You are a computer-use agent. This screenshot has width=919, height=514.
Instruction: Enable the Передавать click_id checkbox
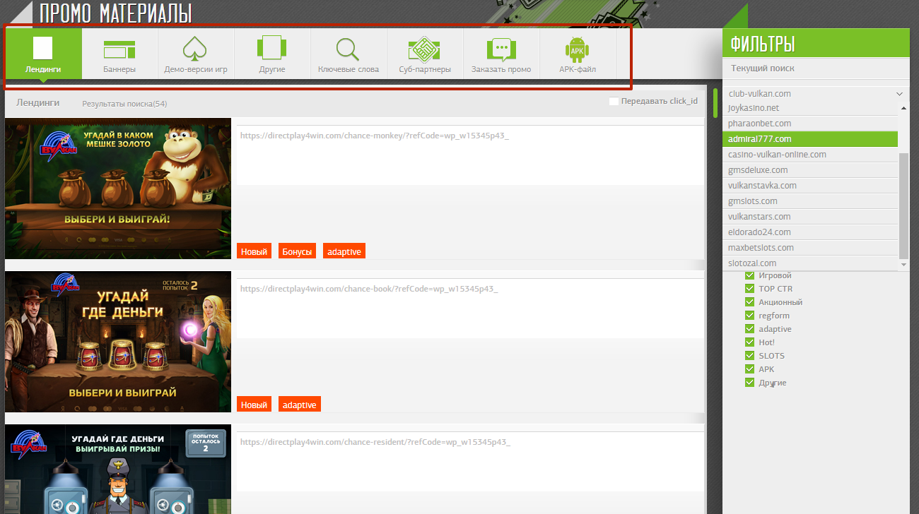tap(614, 101)
